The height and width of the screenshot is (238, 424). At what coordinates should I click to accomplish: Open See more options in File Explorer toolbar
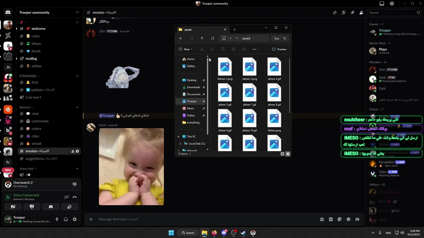254,49
